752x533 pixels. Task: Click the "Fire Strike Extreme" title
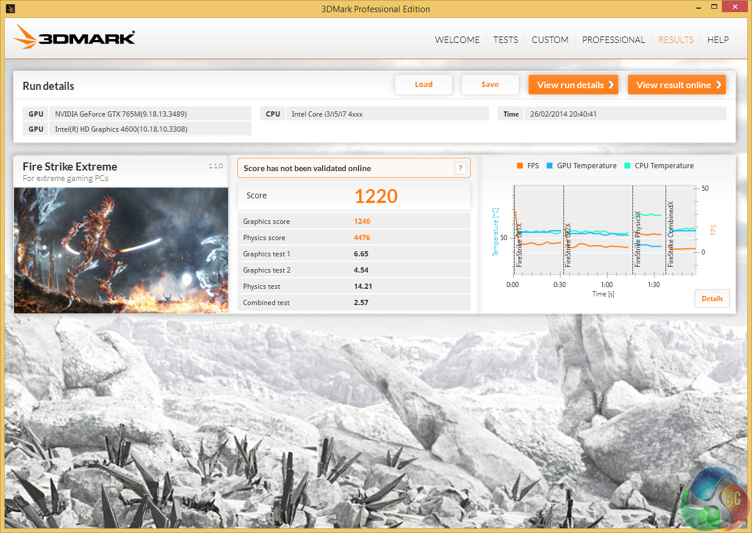70,166
